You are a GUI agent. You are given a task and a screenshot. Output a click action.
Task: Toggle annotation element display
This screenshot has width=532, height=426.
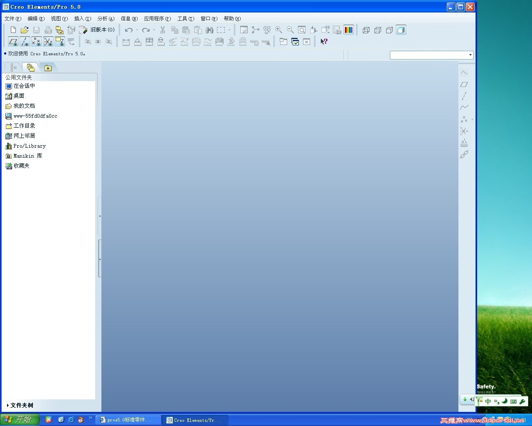60,42
